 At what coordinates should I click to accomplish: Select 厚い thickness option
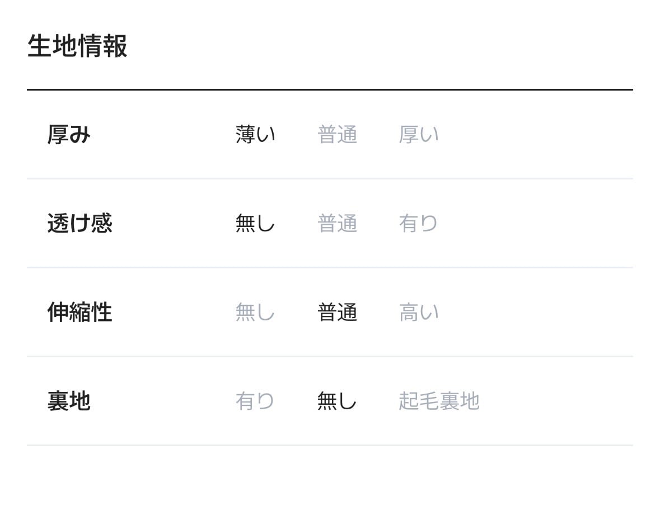[x=418, y=135]
